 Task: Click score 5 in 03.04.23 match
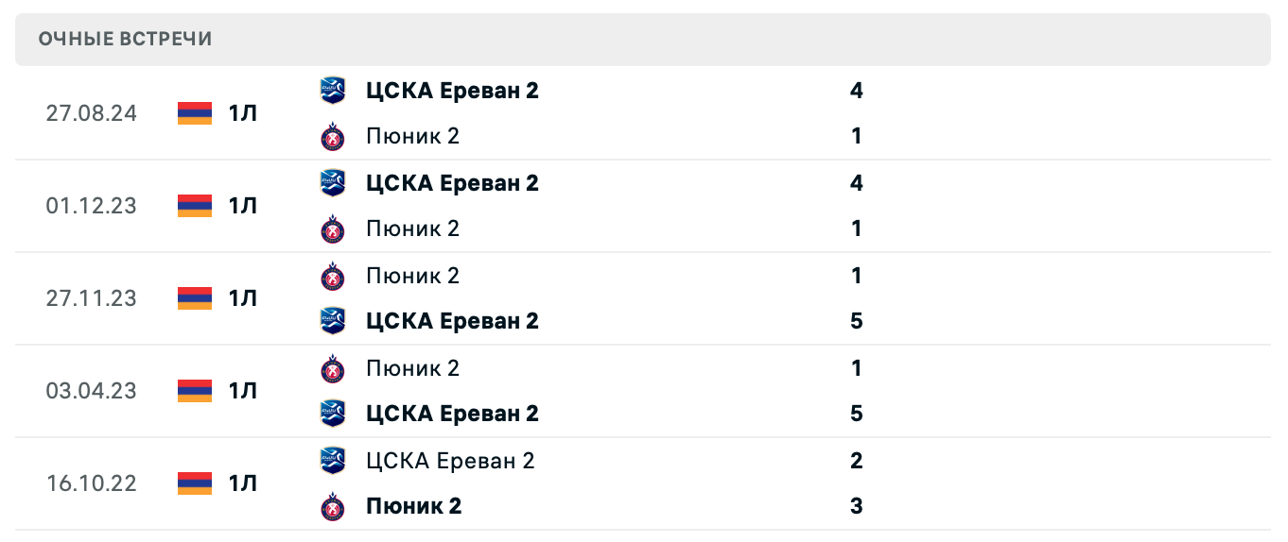click(857, 414)
